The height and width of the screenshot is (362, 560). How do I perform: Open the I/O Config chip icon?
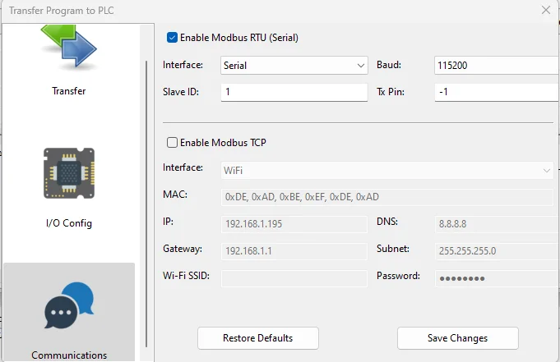(x=69, y=173)
